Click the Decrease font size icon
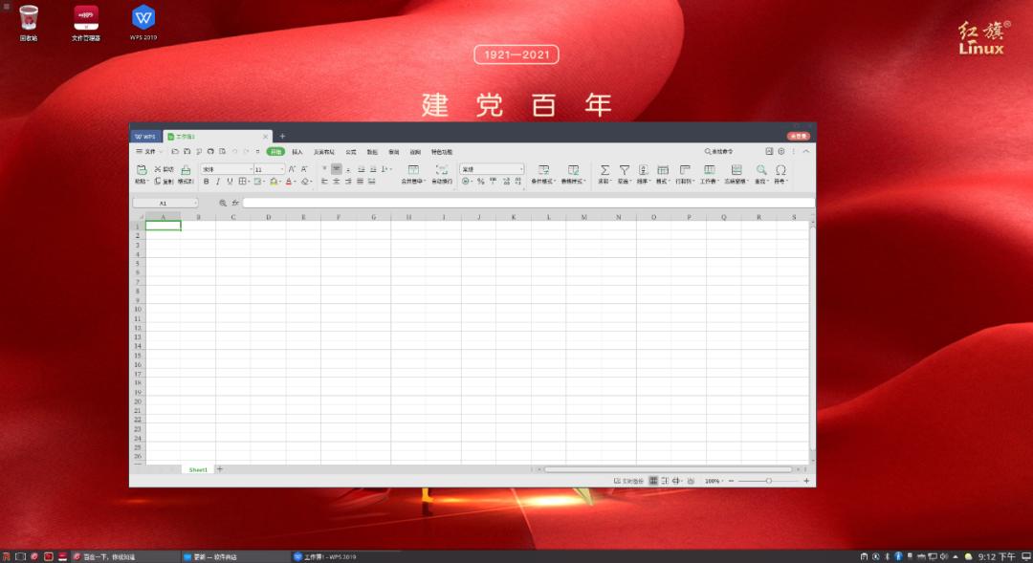This screenshot has height=563, width=1033. click(304, 169)
